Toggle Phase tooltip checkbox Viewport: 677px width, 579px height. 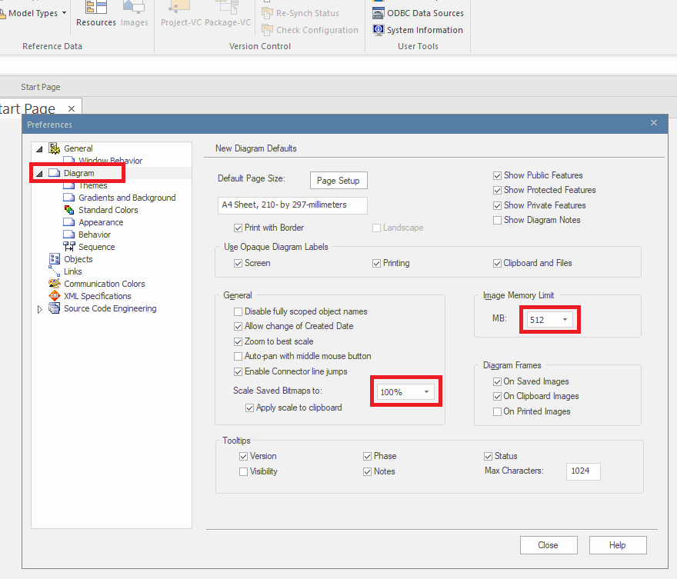[x=368, y=456]
